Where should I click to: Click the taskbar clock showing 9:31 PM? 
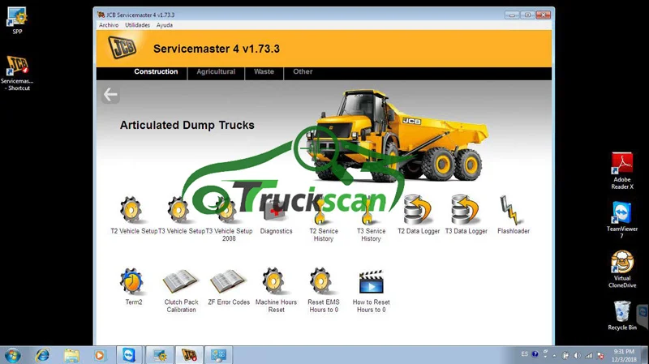[624, 355]
